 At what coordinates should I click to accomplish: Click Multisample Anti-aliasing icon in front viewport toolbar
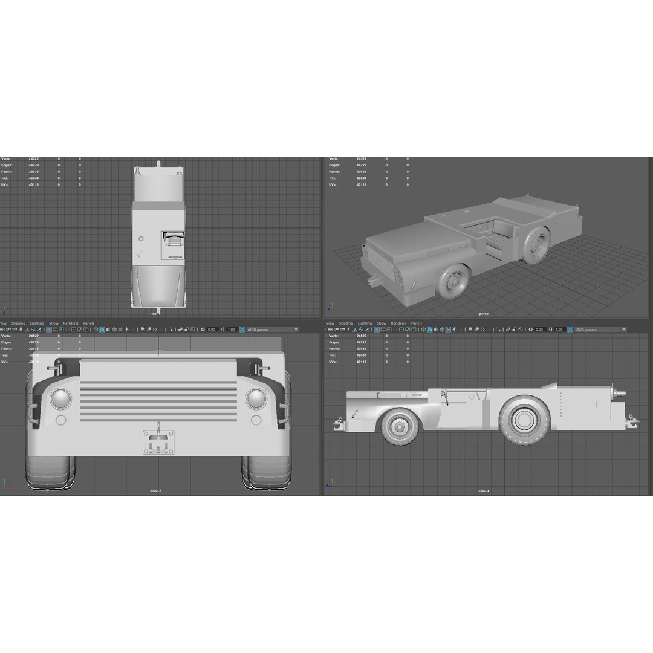click(155, 330)
